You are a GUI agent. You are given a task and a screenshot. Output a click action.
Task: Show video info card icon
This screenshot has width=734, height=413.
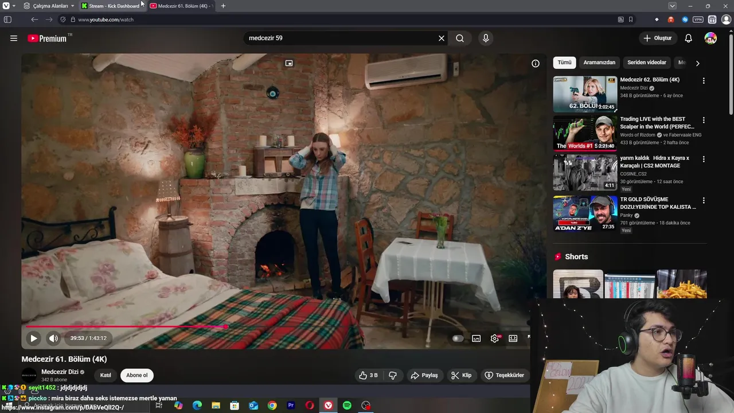click(536, 64)
